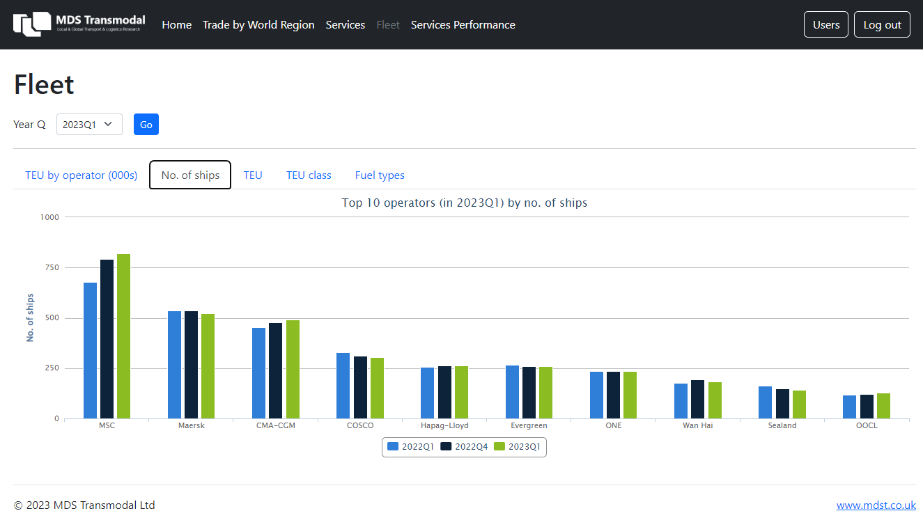Switch to the TEU tab
The height and width of the screenshot is (527, 923).
[x=253, y=175]
